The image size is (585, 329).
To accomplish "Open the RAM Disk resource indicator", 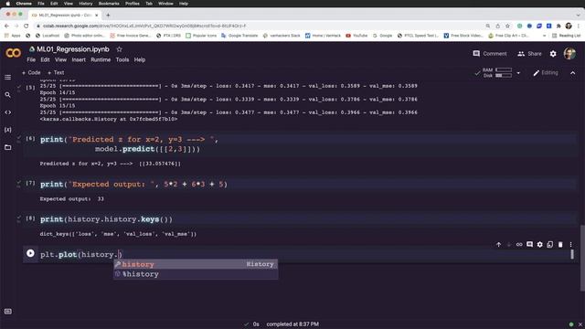I will [x=498, y=73].
